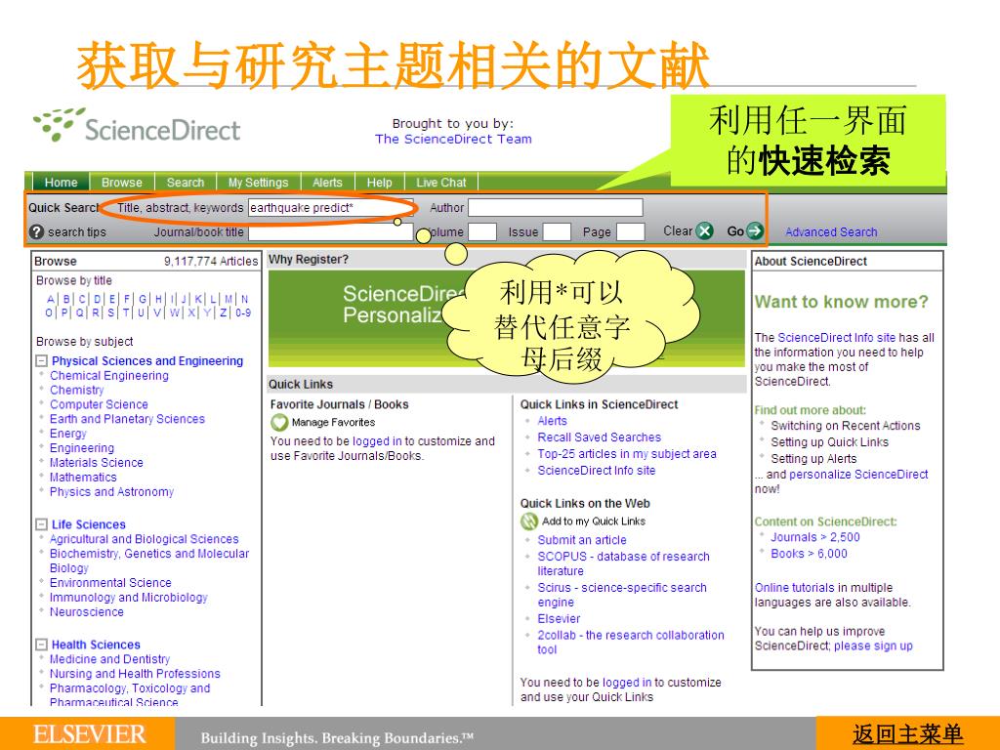Switch to the Search tab
Image resolution: width=1000 pixels, height=750 pixels.
click(186, 183)
